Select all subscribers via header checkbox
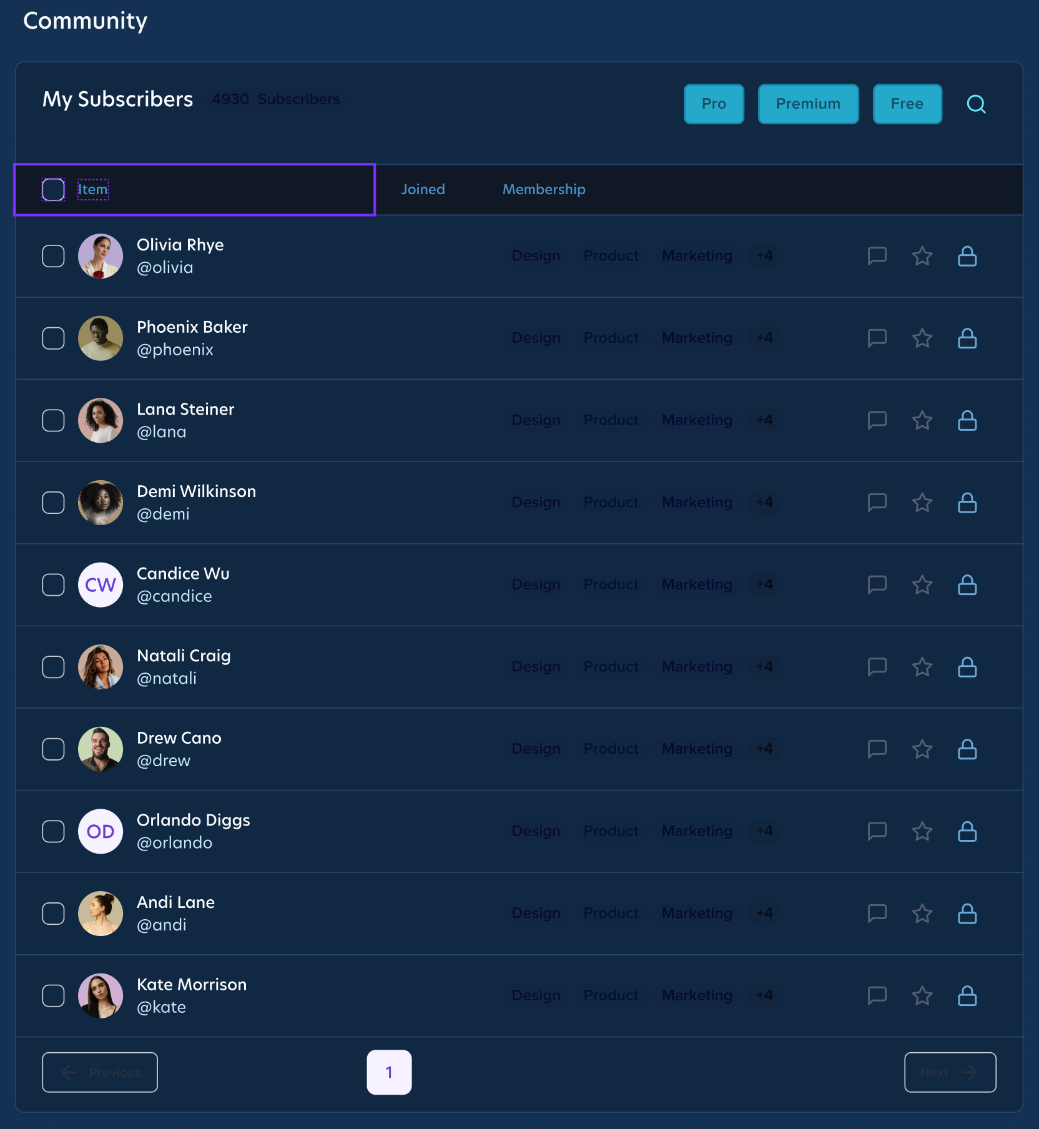 (53, 189)
